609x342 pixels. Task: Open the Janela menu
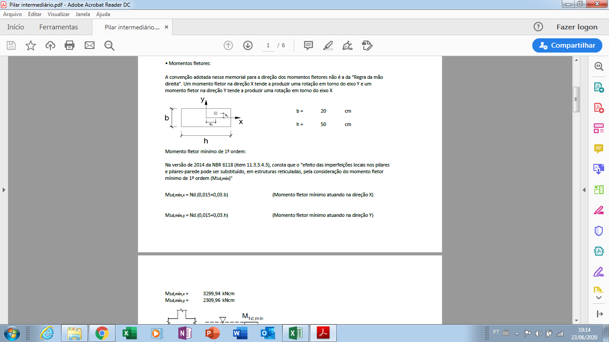point(83,14)
